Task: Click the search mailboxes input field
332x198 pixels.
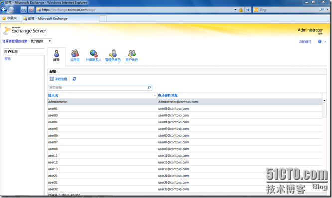Action: pyautogui.click(x=97, y=87)
